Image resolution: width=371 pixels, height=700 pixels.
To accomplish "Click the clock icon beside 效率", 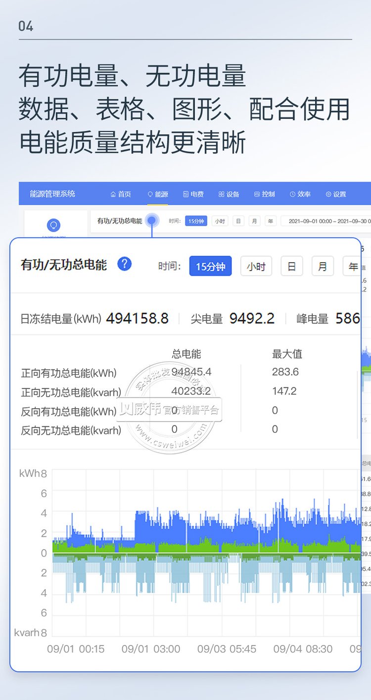I will (x=292, y=194).
